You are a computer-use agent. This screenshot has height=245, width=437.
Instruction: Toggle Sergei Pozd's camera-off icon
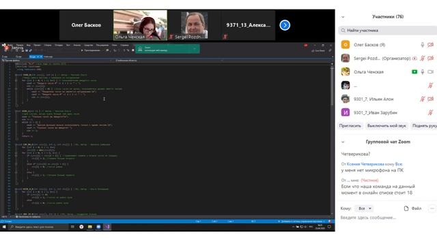(431, 59)
